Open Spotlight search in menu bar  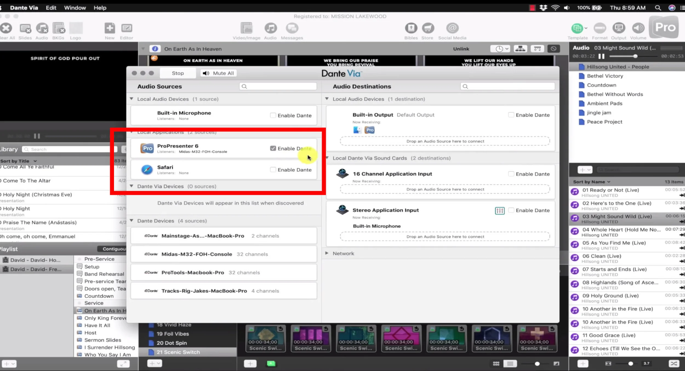(x=658, y=8)
